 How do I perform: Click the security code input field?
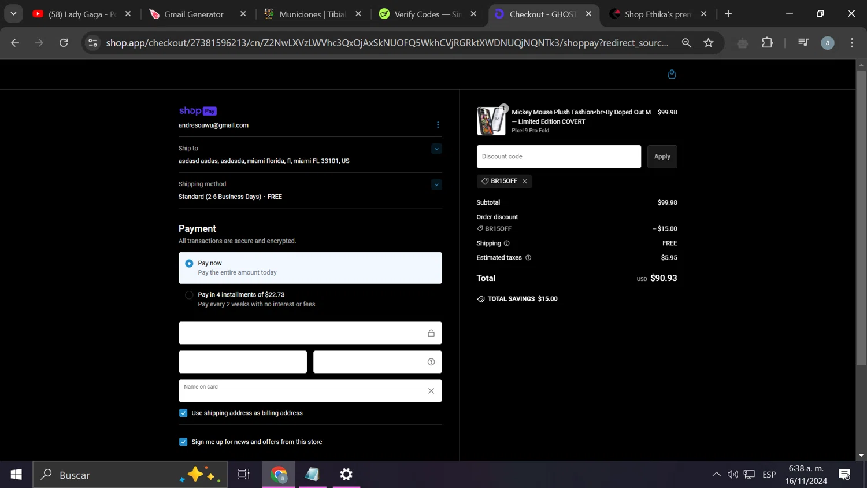[x=377, y=362]
